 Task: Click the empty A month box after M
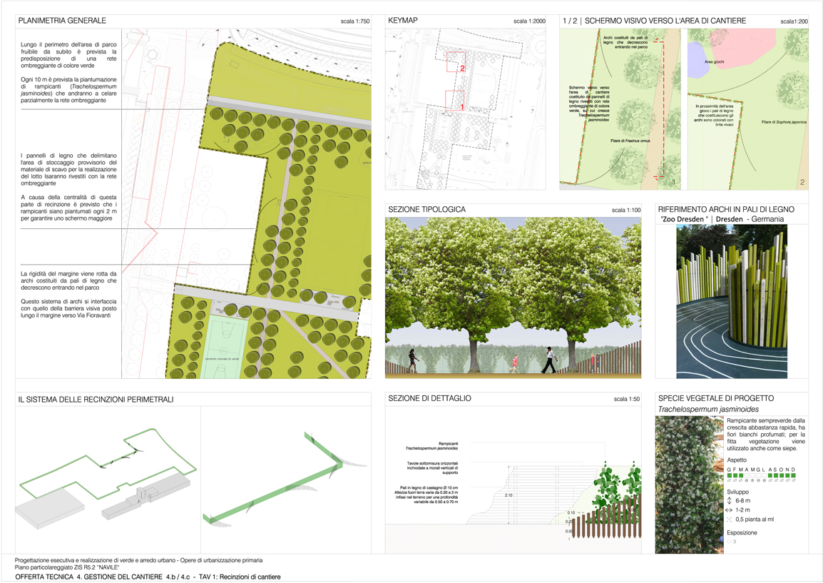[748, 475]
